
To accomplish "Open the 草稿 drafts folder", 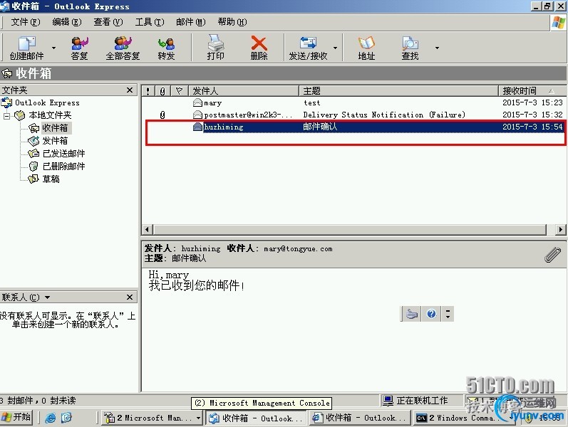I will (x=51, y=179).
